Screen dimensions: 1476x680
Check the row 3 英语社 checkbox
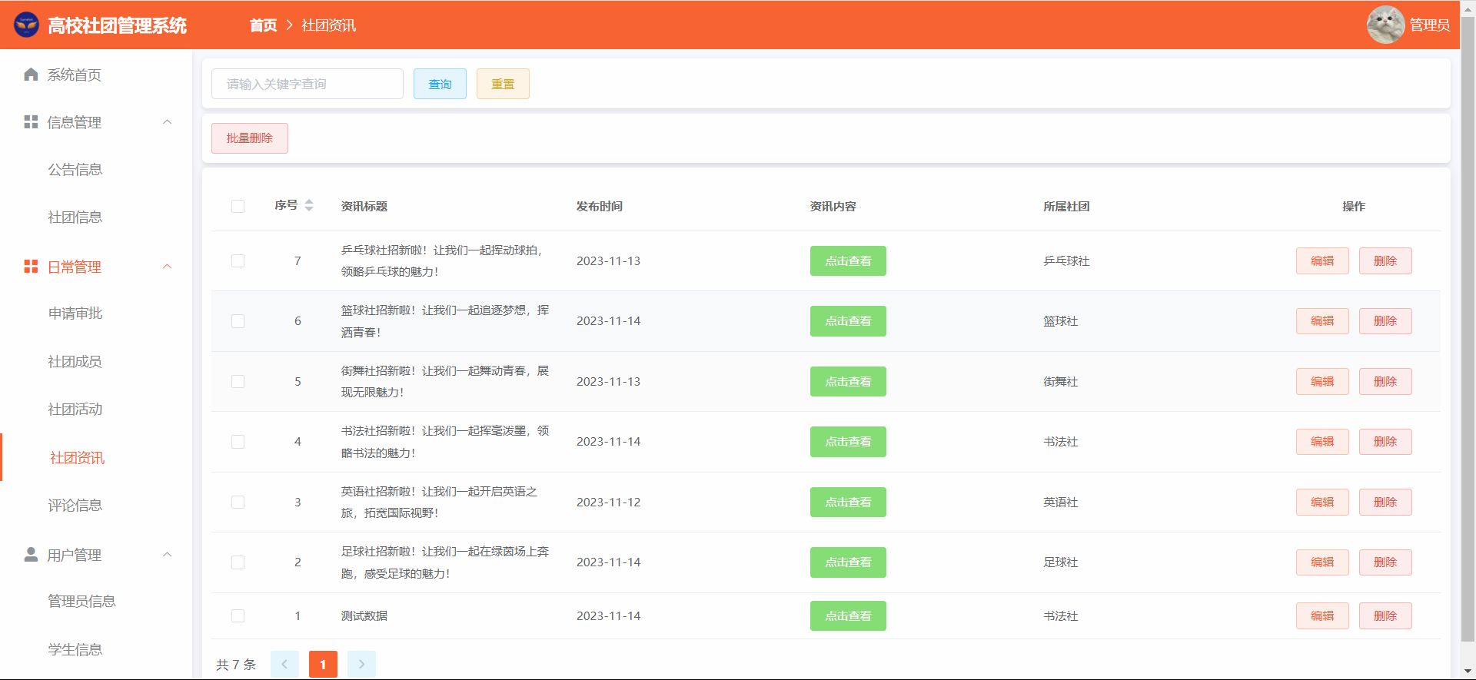238,503
